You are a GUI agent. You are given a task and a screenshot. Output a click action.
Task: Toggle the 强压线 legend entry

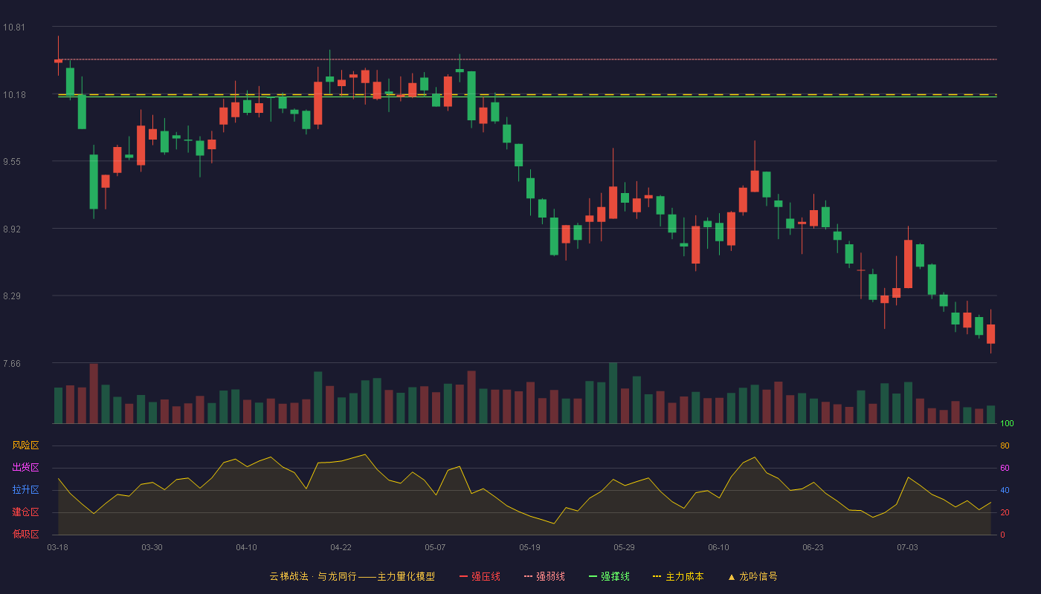[x=480, y=576]
